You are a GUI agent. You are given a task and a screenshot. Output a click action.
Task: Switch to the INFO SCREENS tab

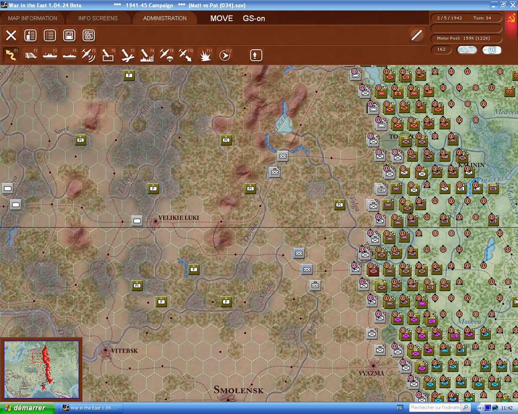tap(98, 18)
